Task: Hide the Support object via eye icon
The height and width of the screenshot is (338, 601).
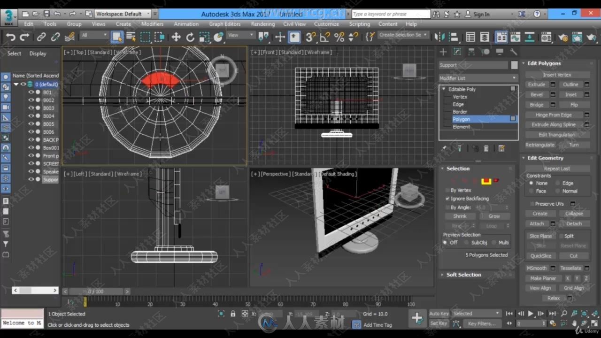Action: [31, 179]
